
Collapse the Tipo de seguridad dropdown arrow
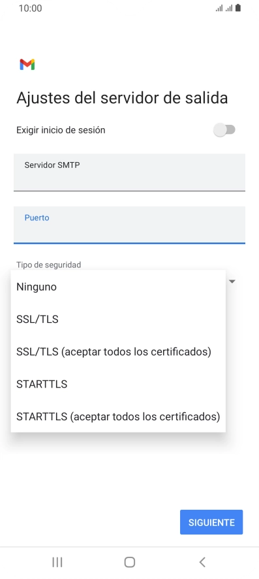point(232,282)
